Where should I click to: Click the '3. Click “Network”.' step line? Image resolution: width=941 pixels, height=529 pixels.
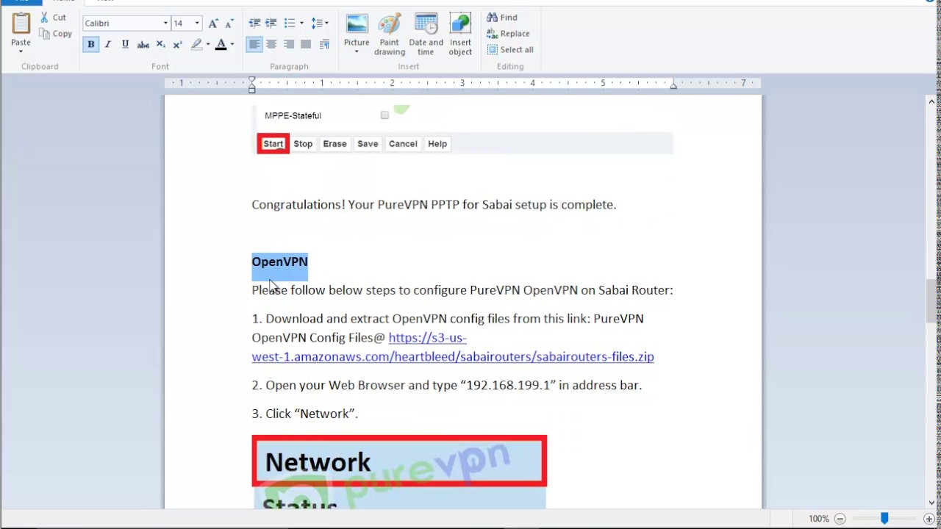click(305, 414)
